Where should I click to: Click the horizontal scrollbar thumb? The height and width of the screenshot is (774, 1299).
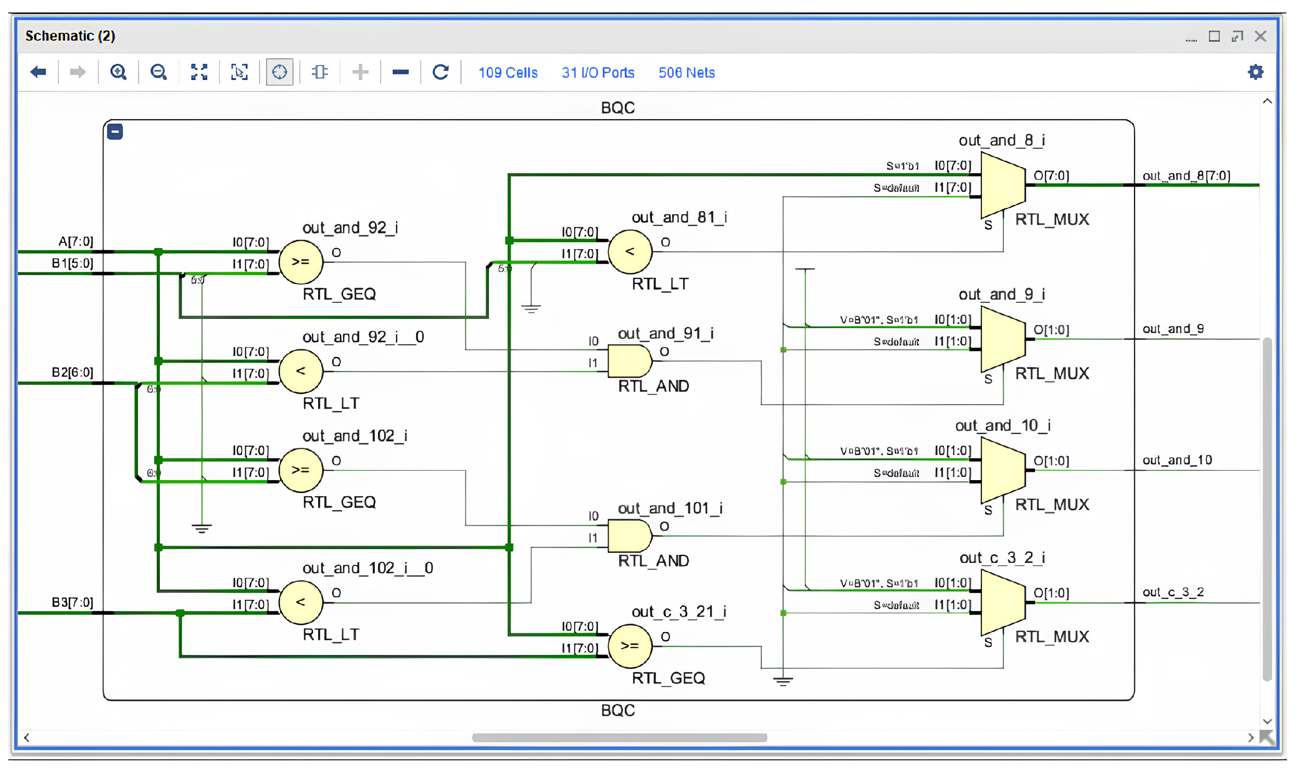(619, 738)
